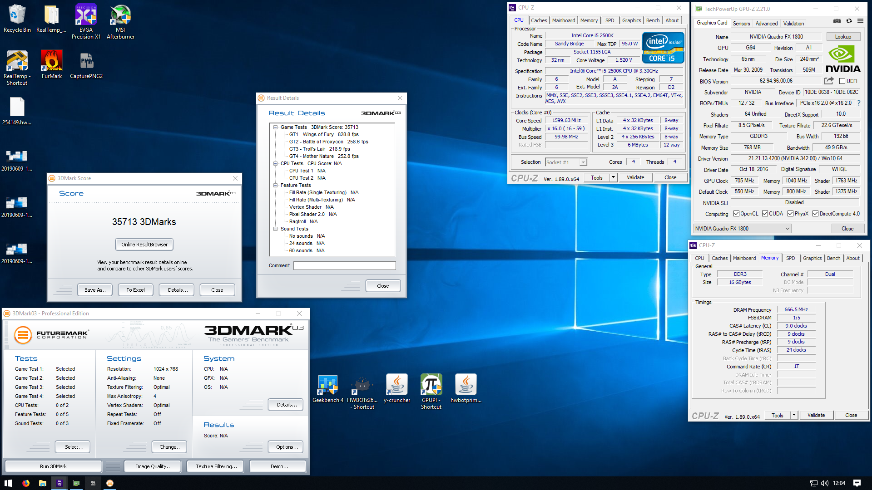Open the hwbotprime desktop icon

point(466,388)
